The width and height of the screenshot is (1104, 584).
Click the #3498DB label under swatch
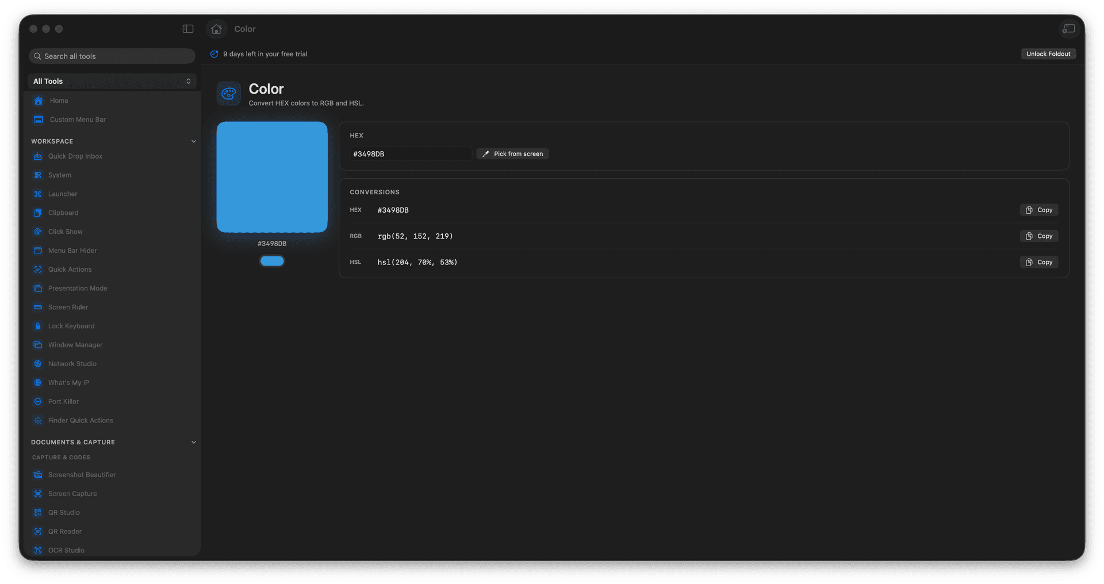coord(272,244)
